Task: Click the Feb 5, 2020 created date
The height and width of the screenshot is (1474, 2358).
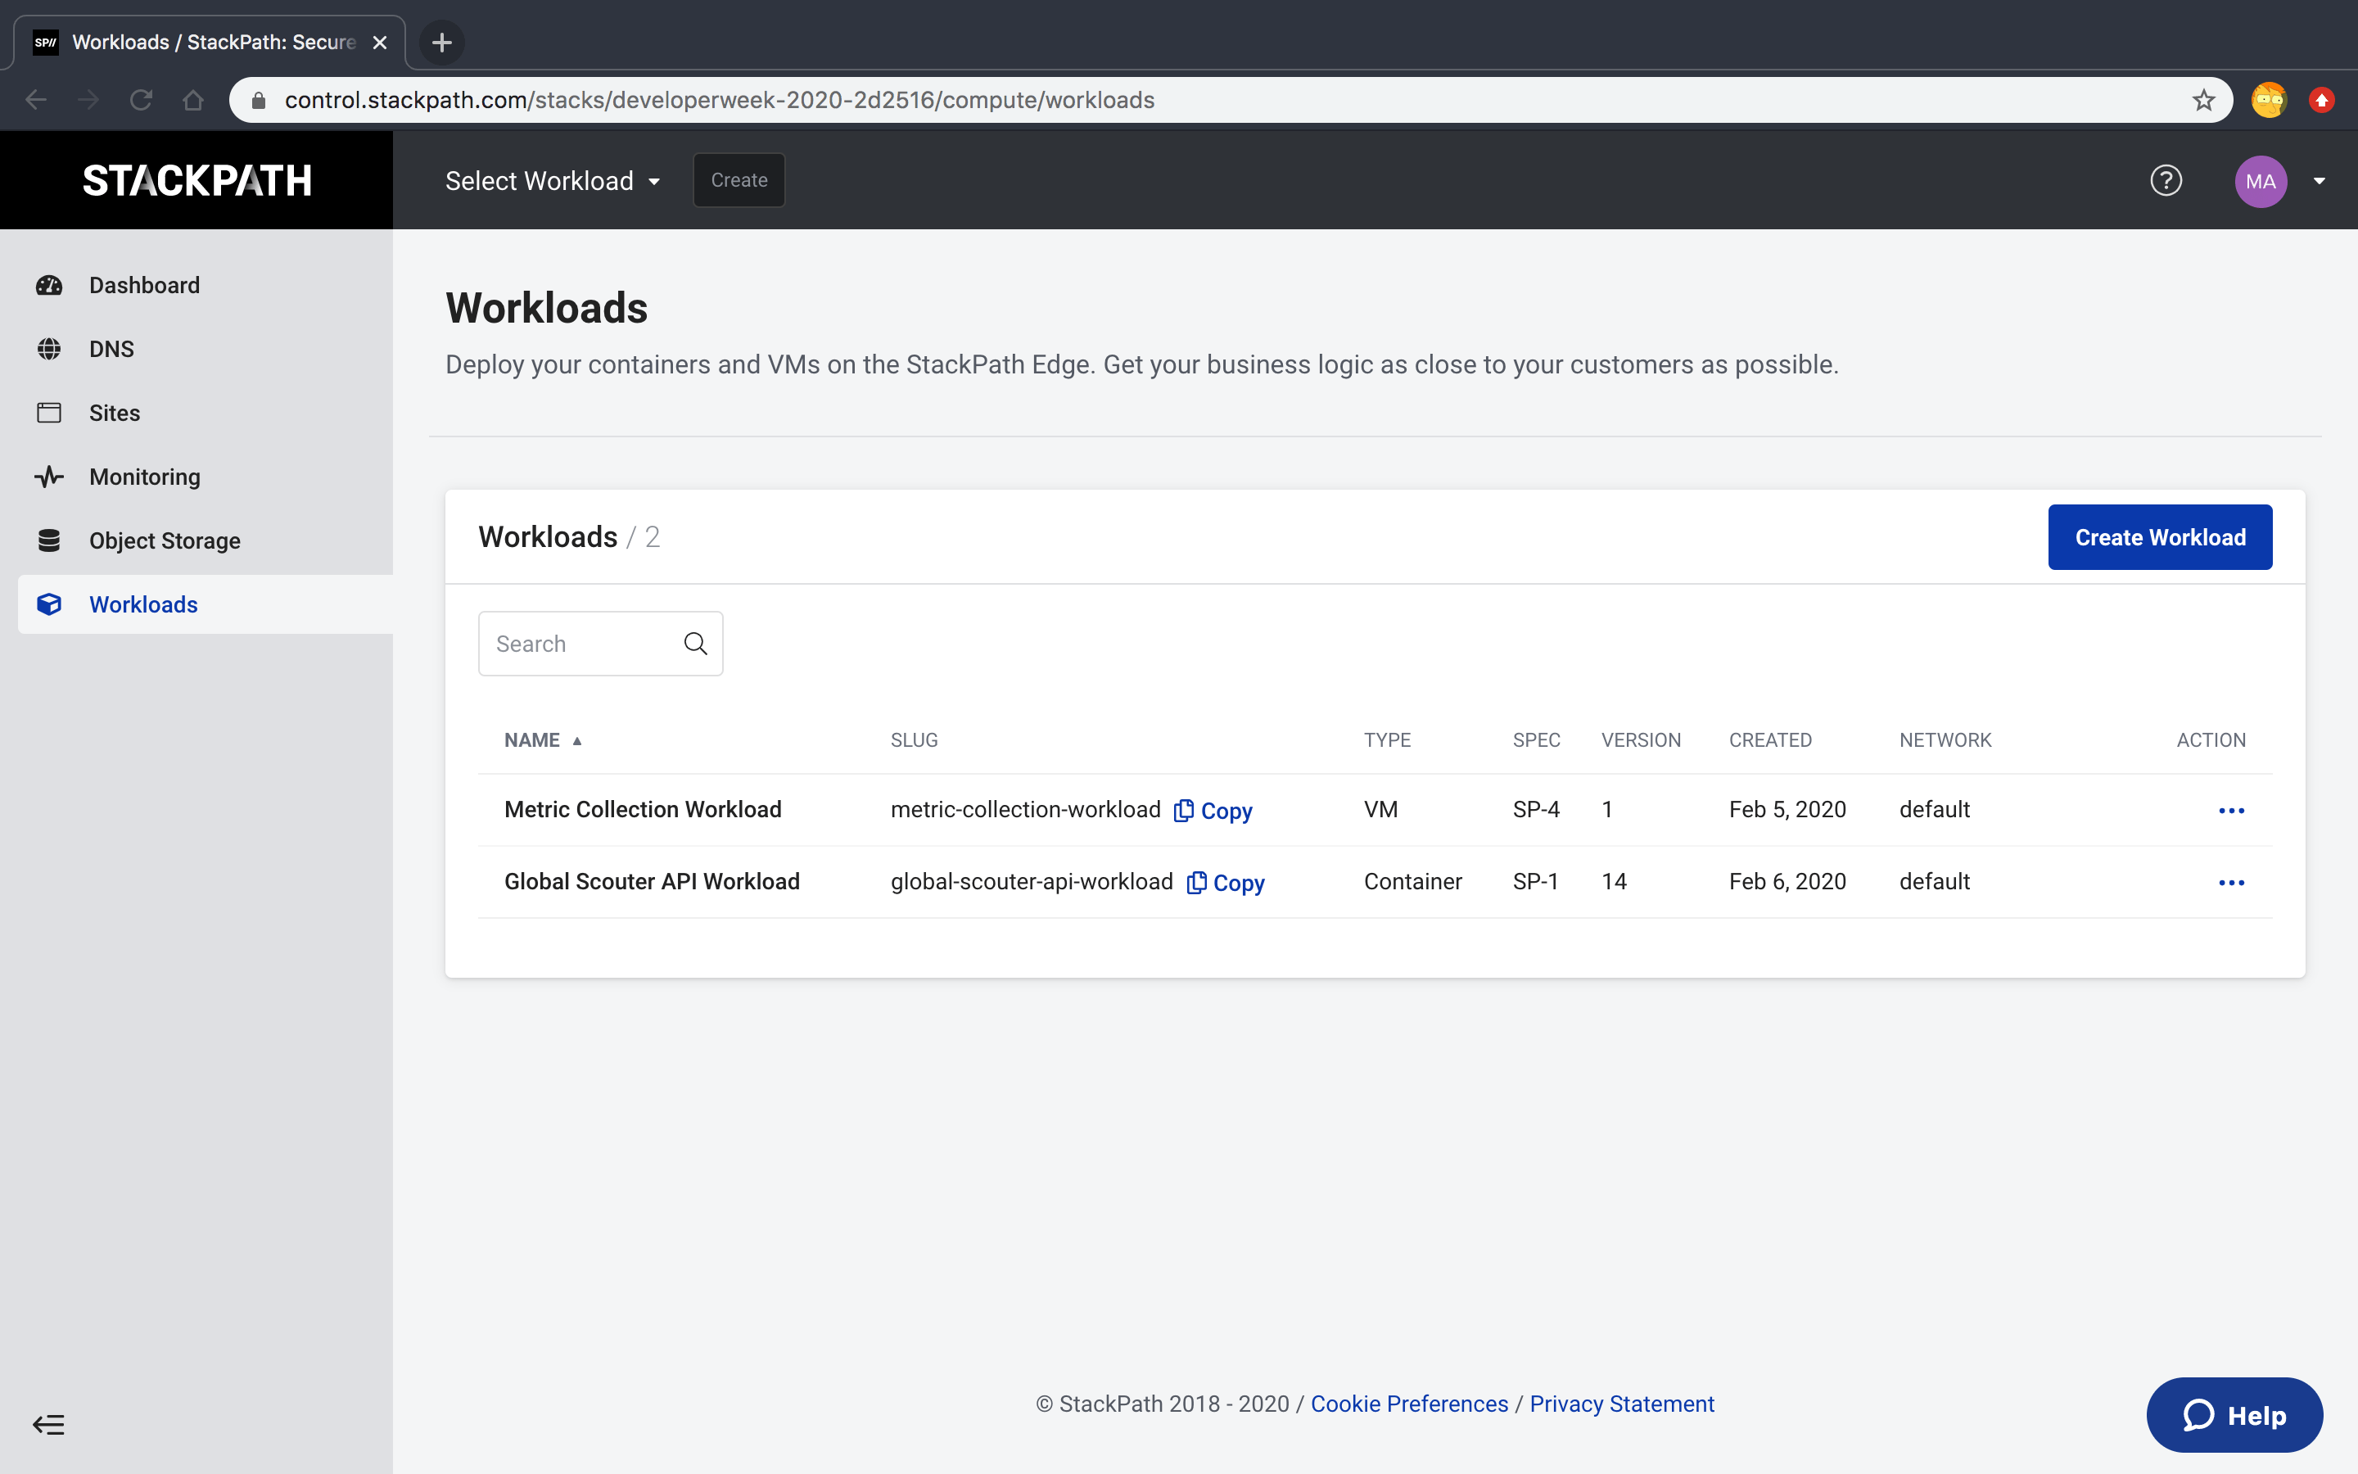Action: click(x=1787, y=809)
